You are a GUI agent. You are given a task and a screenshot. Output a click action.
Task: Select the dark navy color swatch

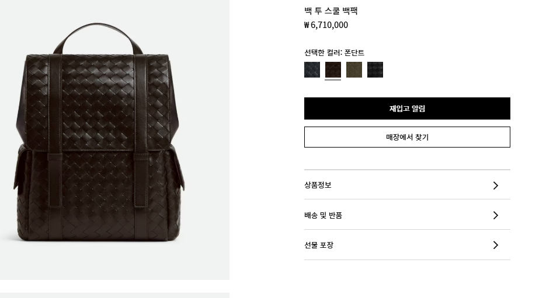coord(312,70)
